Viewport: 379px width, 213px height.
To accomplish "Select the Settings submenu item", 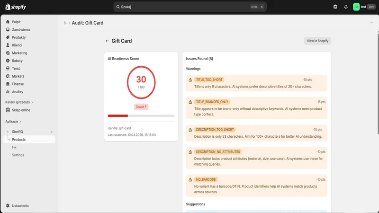I will 18,155.
